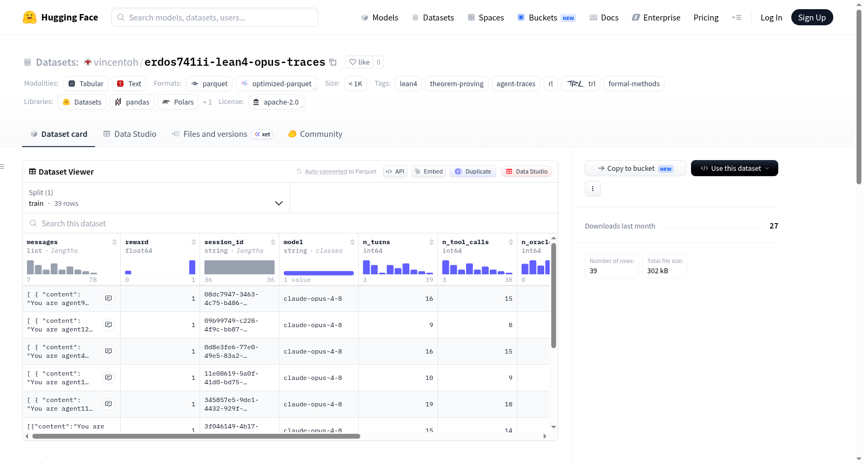Image resolution: width=863 pixels, height=464 pixels.
Task: Like this dataset
Action: 359,62
